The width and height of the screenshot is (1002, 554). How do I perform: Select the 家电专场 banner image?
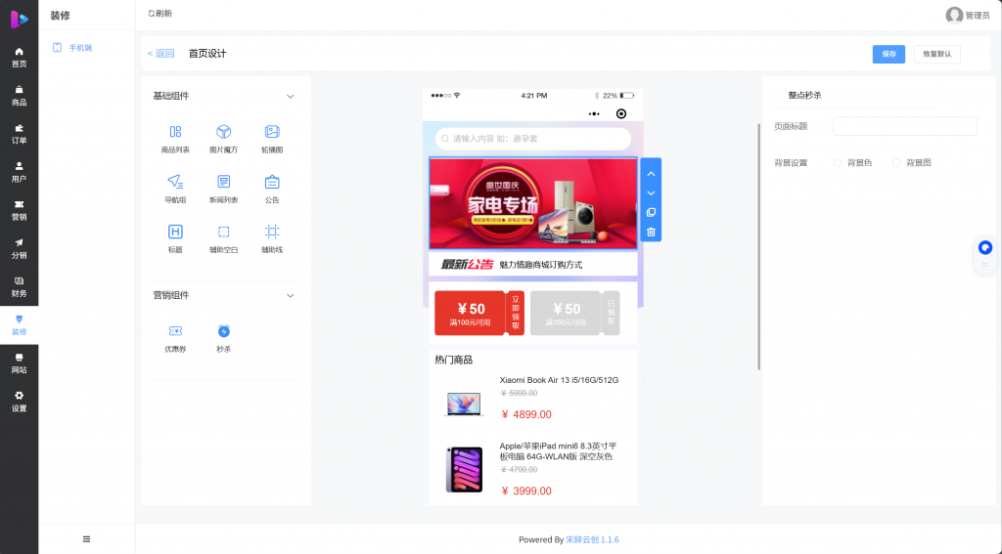click(x=533, y=203)
